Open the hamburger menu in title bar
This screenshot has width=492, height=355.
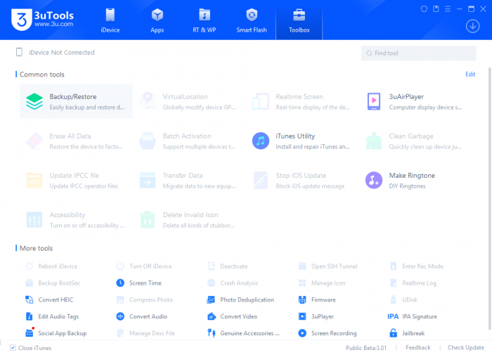click(448, 9)
